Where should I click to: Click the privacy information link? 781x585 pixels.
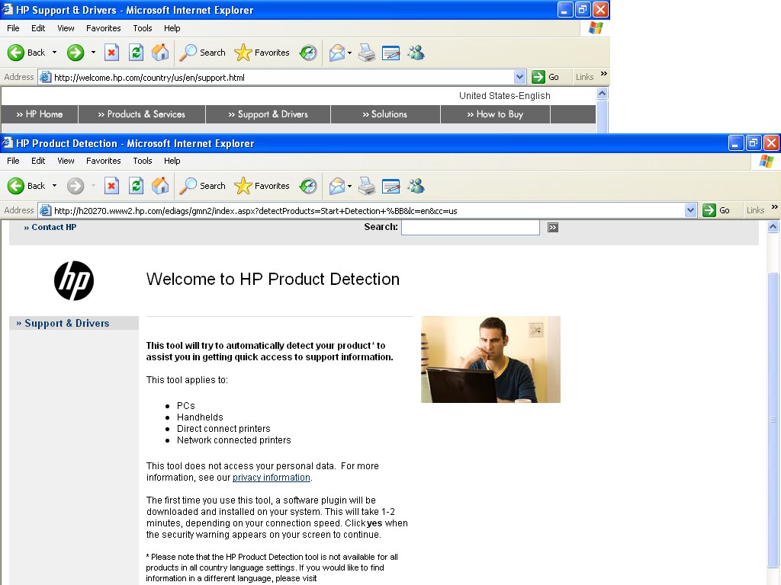[272, 478]
